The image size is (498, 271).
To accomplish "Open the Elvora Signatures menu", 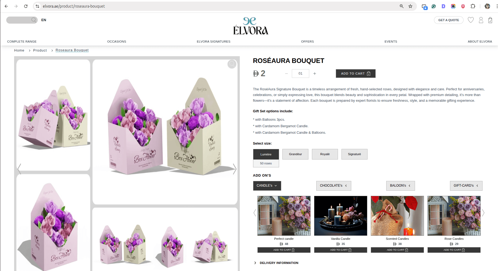I will [x=213, y=42].
